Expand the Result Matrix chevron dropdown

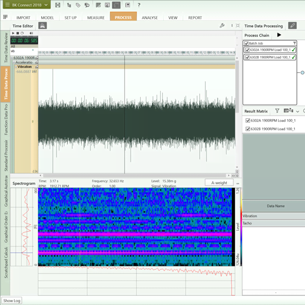[297, 111]
